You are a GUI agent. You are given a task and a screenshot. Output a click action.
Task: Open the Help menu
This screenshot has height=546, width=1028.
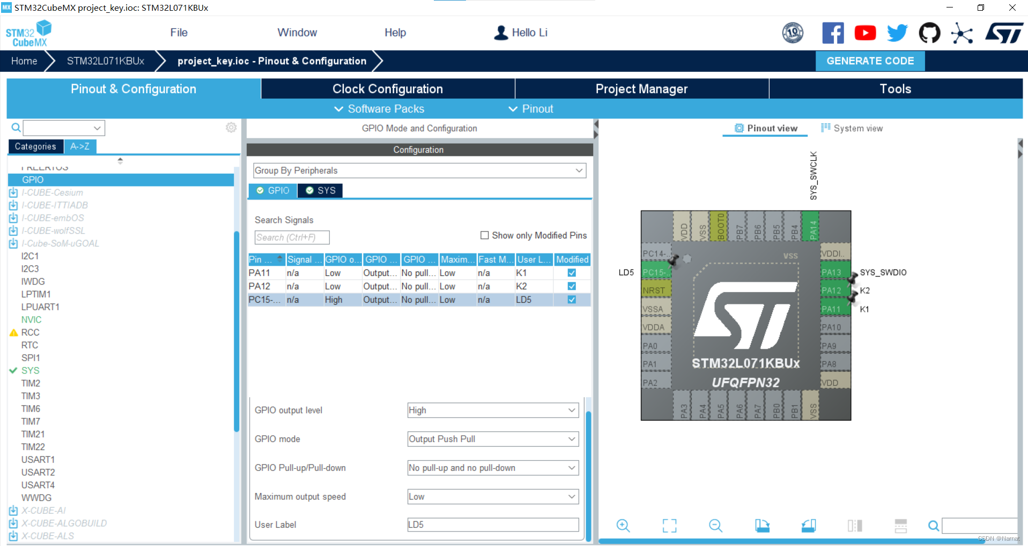click(x=395, y=33)
